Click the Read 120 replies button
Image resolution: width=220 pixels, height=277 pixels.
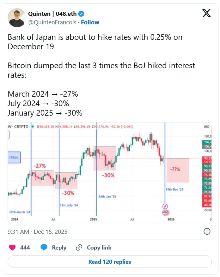pyautogui.click(x=109, y=262)
